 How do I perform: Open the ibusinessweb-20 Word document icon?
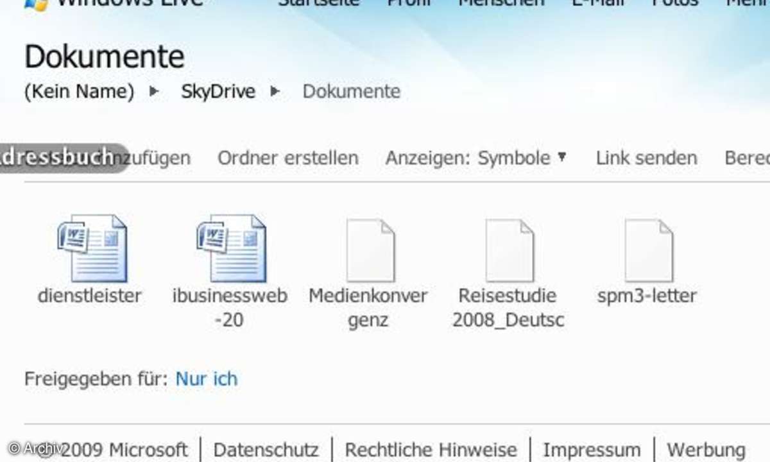tap(231, 249)
